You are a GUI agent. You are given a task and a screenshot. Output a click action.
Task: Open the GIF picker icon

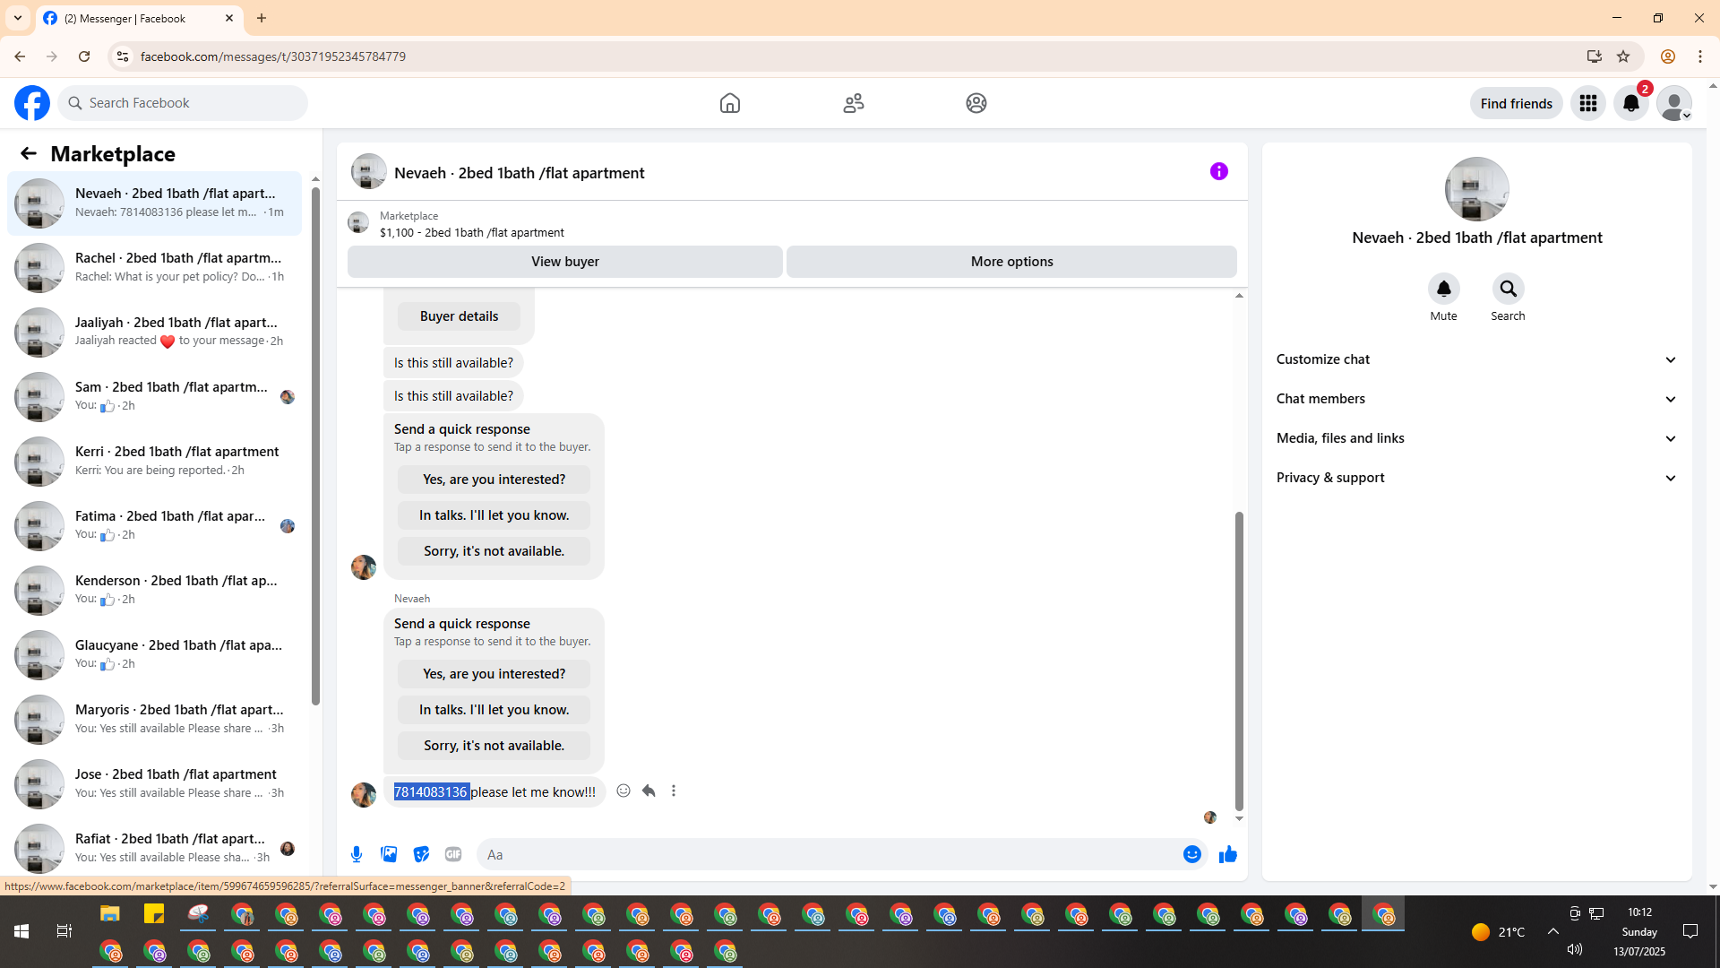click(453, 854)
